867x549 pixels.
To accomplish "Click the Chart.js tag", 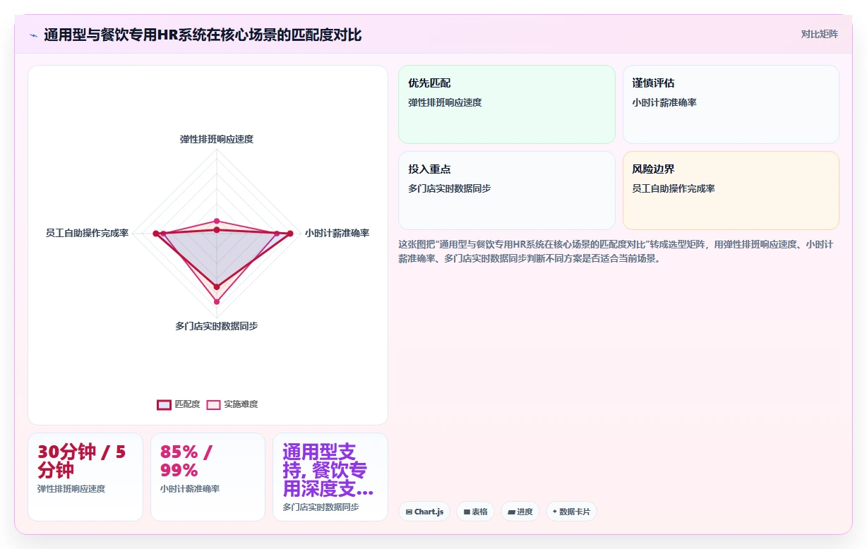I will pos(424,512).
